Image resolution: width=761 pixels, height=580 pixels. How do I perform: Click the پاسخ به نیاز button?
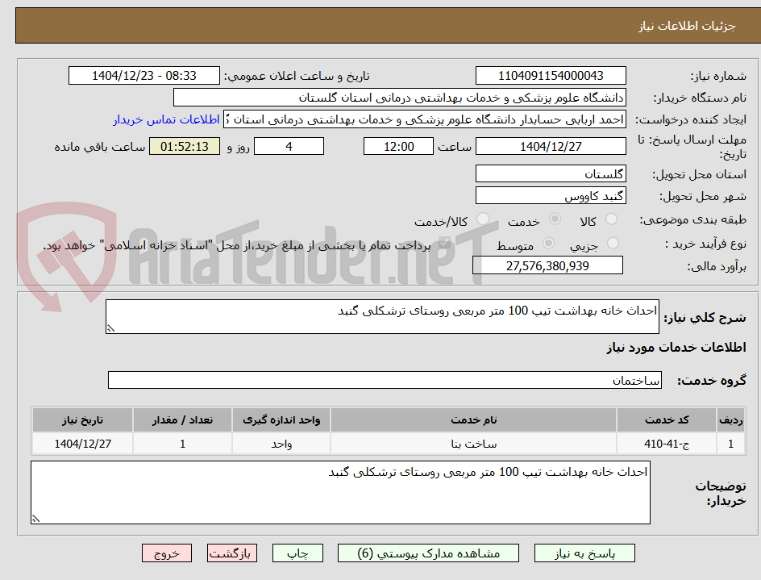pos(584,553)
